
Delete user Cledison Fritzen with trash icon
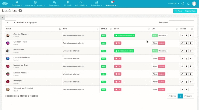click(186, 43)
